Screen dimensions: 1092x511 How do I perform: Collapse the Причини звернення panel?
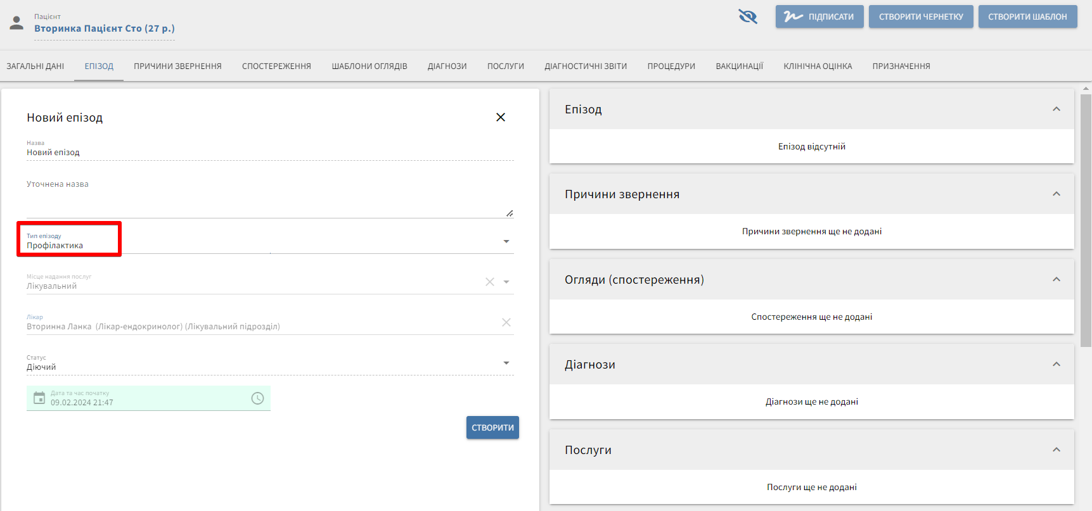click(x=1056, y=194)
